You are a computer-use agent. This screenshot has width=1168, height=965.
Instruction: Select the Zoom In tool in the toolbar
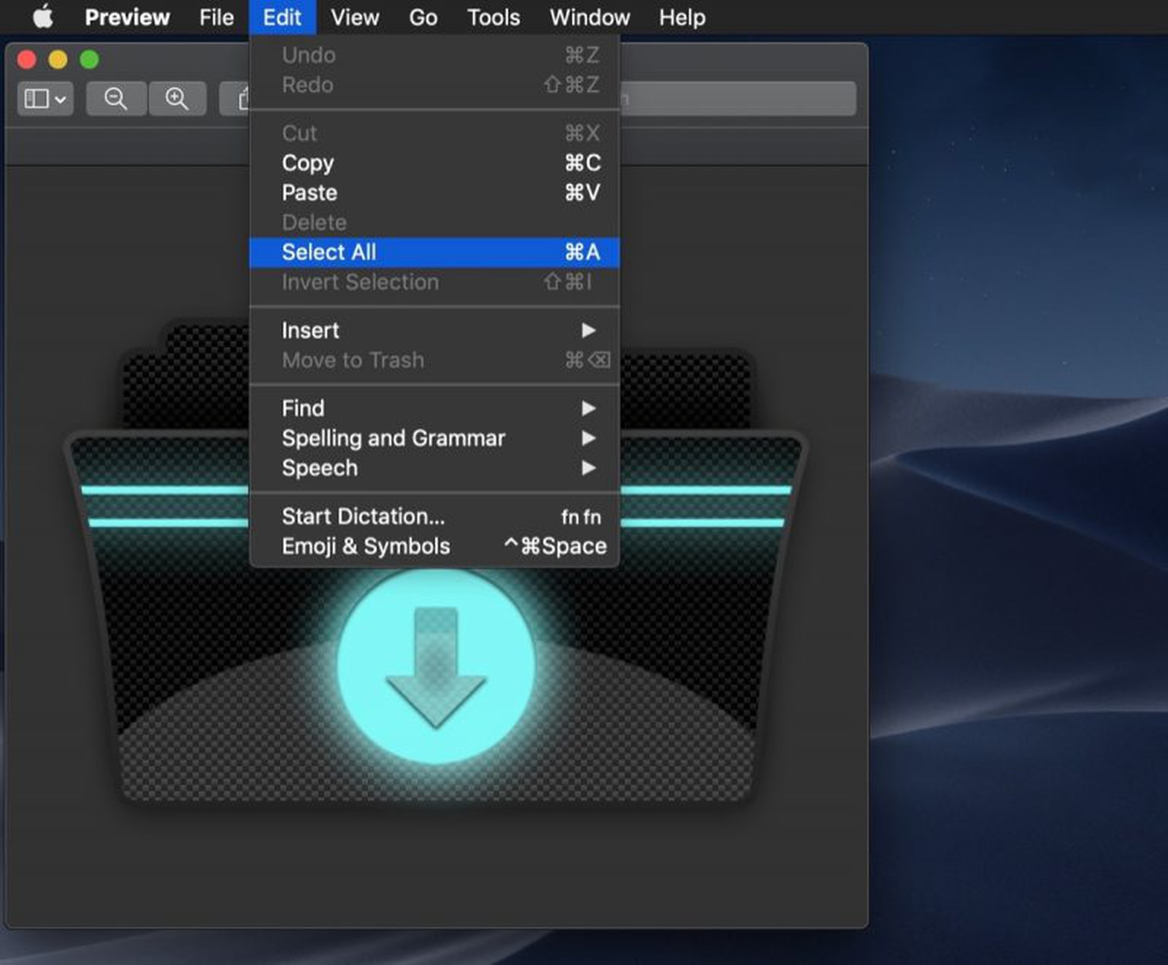click(177, 99)
